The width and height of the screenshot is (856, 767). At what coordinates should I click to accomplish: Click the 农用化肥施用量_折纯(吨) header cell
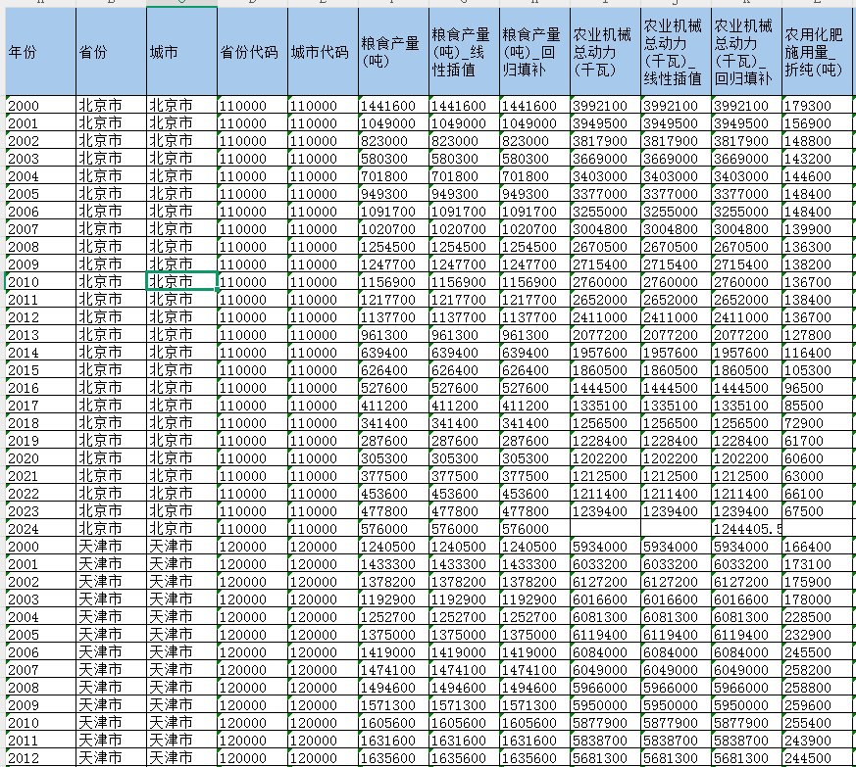tap(817, 53)
